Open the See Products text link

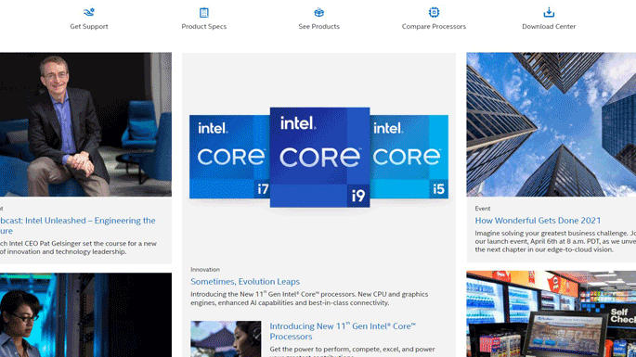[x=318, y=26]
